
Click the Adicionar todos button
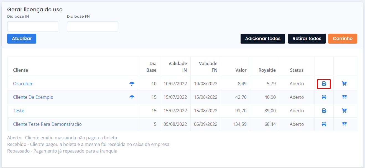click(262, 39)
